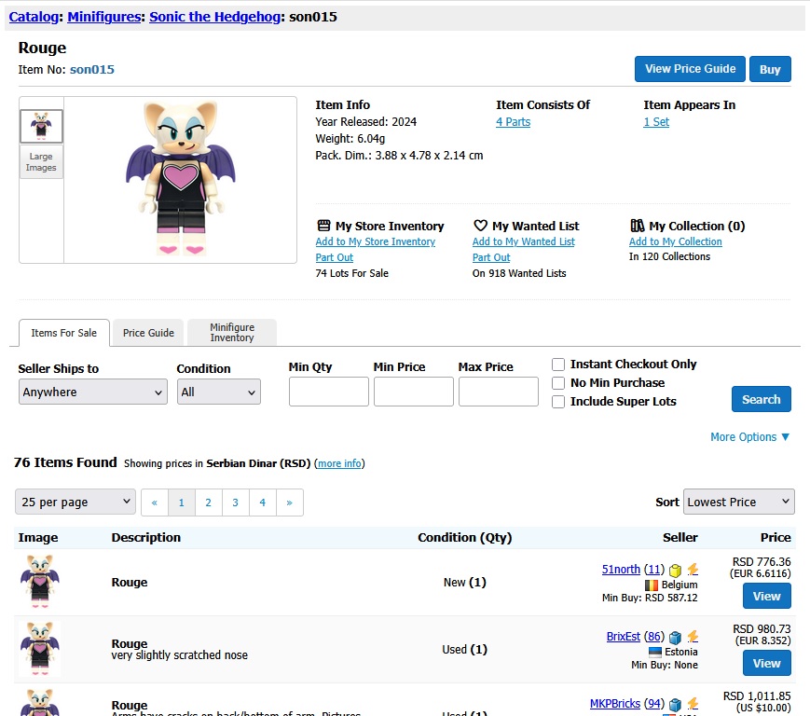Image resolution: width=810 pixels, height=716 pixels.
Task: Click the My Collection books icon
Action: click(638, 226)
